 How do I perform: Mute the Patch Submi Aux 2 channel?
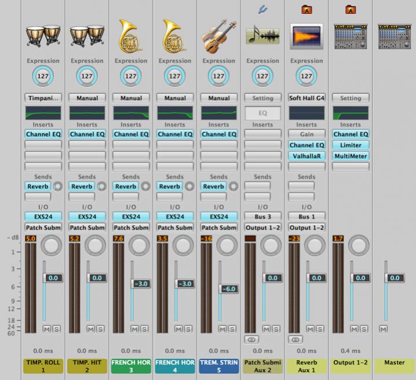pyautogui.click(x=266, y=329)
